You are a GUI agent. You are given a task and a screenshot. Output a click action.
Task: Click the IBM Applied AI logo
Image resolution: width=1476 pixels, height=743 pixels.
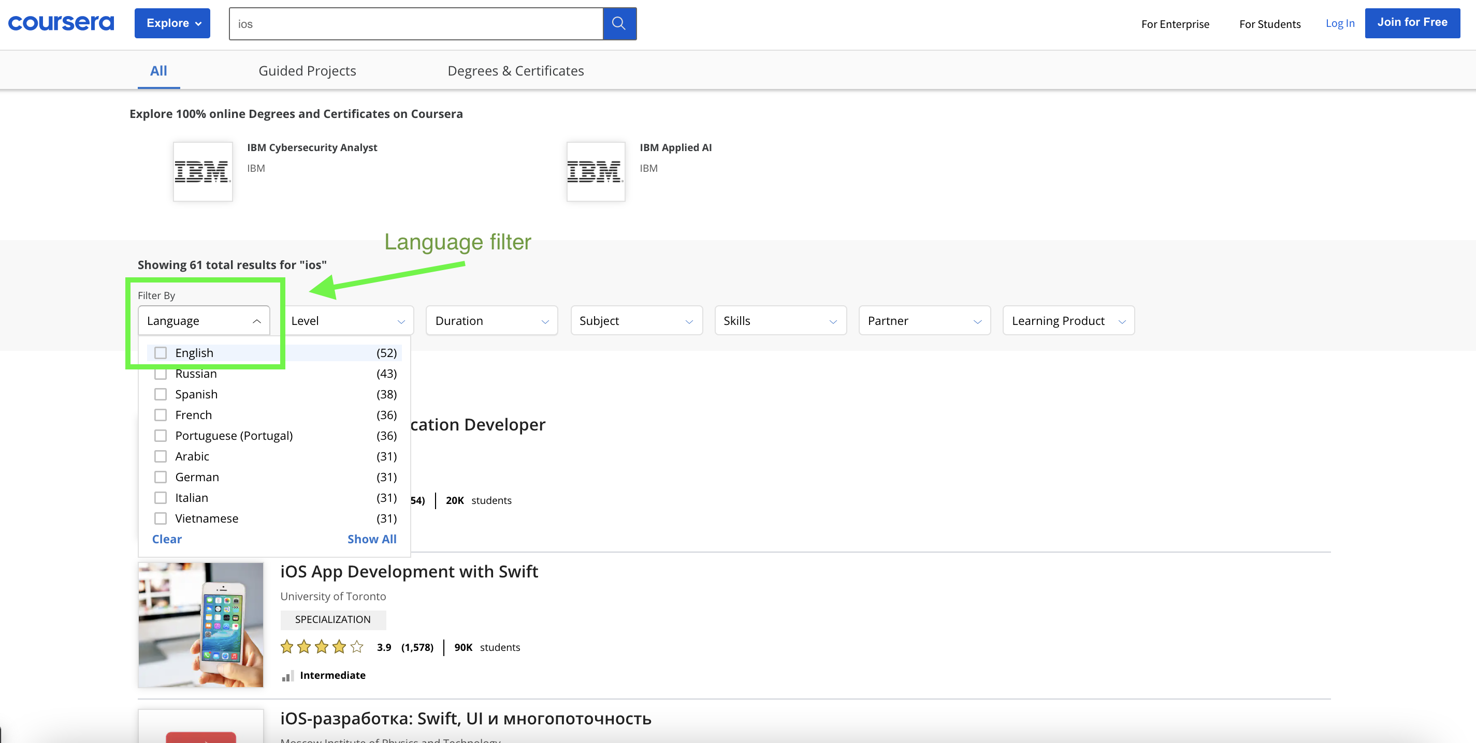596,172
